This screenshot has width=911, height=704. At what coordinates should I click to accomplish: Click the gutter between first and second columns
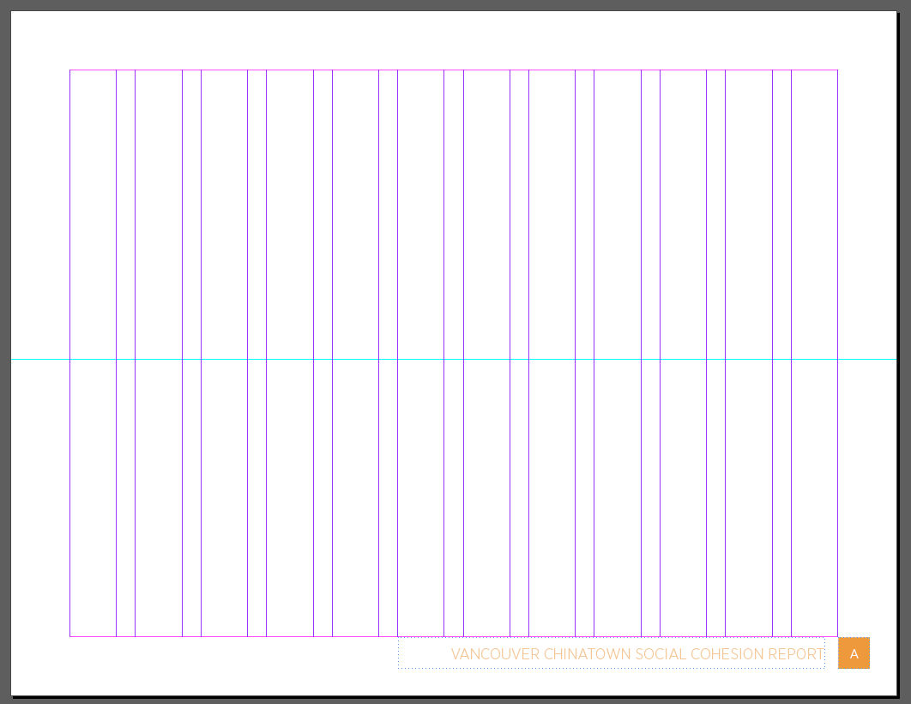pos(125,215)
